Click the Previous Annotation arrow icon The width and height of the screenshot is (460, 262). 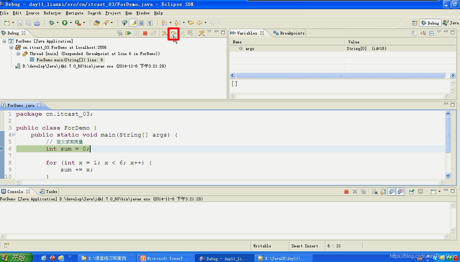pos(177,23)
